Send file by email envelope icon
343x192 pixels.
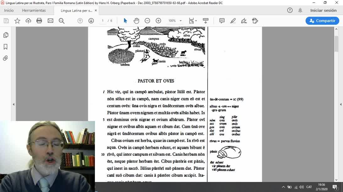tap(50, 21)
